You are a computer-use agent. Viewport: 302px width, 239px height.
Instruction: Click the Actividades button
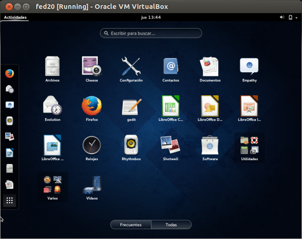(x=15, y=17)
